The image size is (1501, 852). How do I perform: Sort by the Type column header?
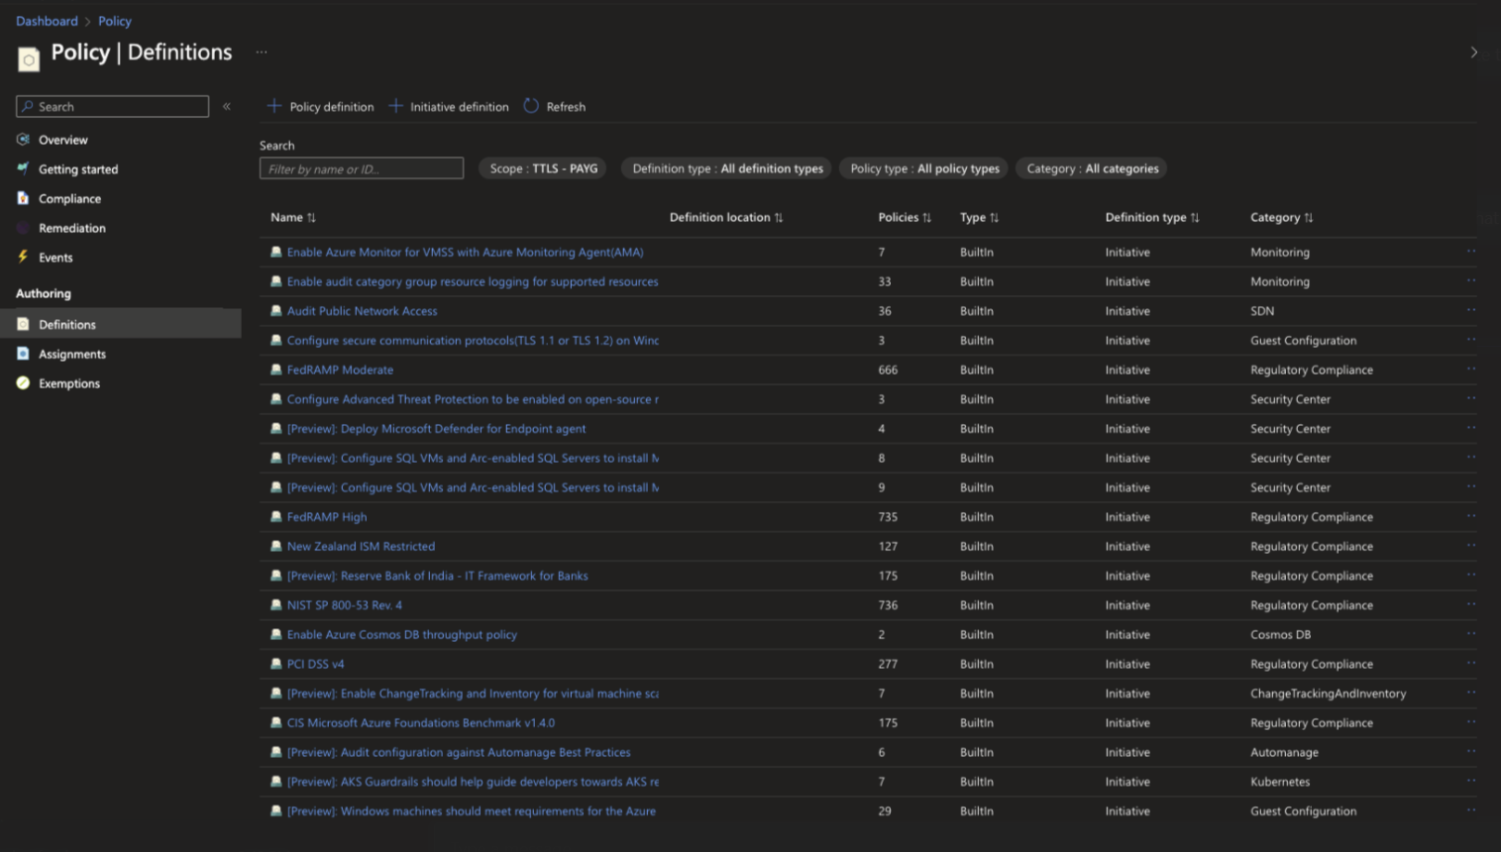pos(979,218)
